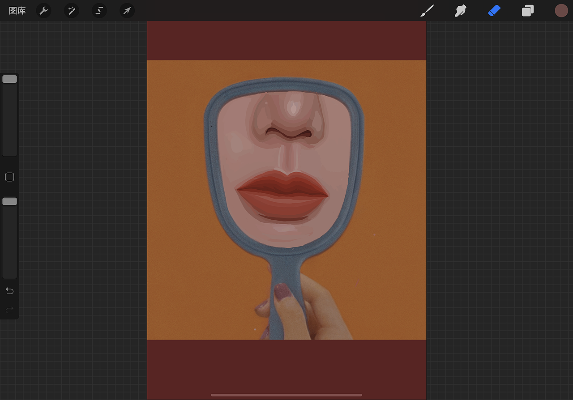
Task: Select the Smudge tool
Action: pyautogui.click(x=460, y=11)
